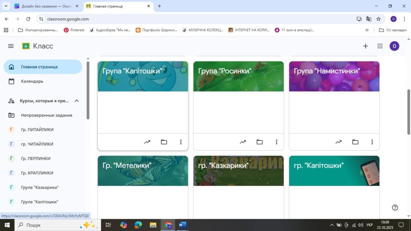This screenshot has width=411, height=231.
Task: Open the Гр. "Метелики" class link
Action: (x=127, y=165)
